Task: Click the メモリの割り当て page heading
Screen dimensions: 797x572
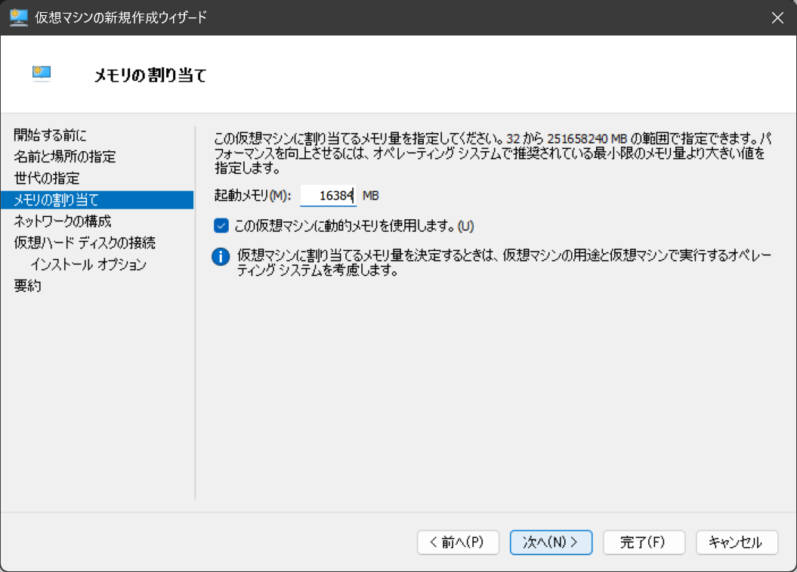Action: (150, 75)
